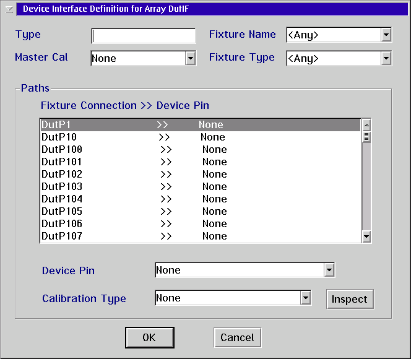Dismiss dialog with Cancel button
This screenshot has width=411, height=359.
[238, 337]
